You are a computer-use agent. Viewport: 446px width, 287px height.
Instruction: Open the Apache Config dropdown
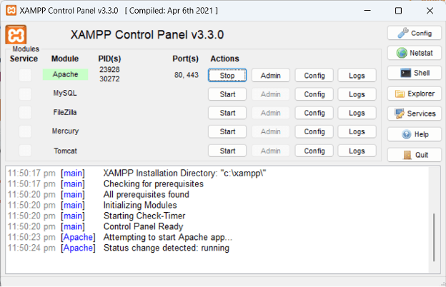tap(314, 76)
